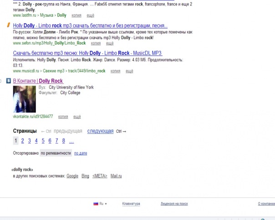This screenshot has height=220, width=275.
Task: Click the orange favicon beside Holly Dolly result
Action: tap(8, 25)
